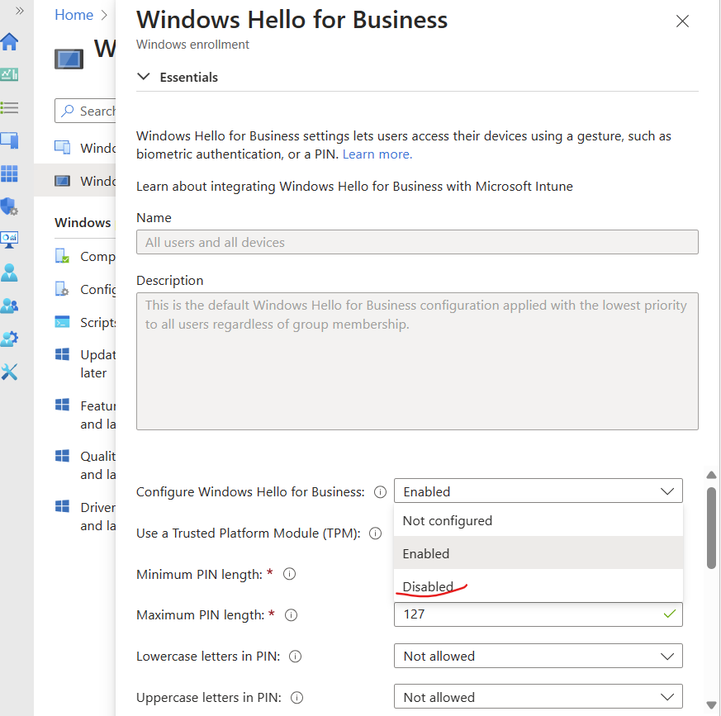Image resolution: width=721 pixels, height=716 pixels.
Task: Click the Name field All users and all devices
Action: (417, 242)
